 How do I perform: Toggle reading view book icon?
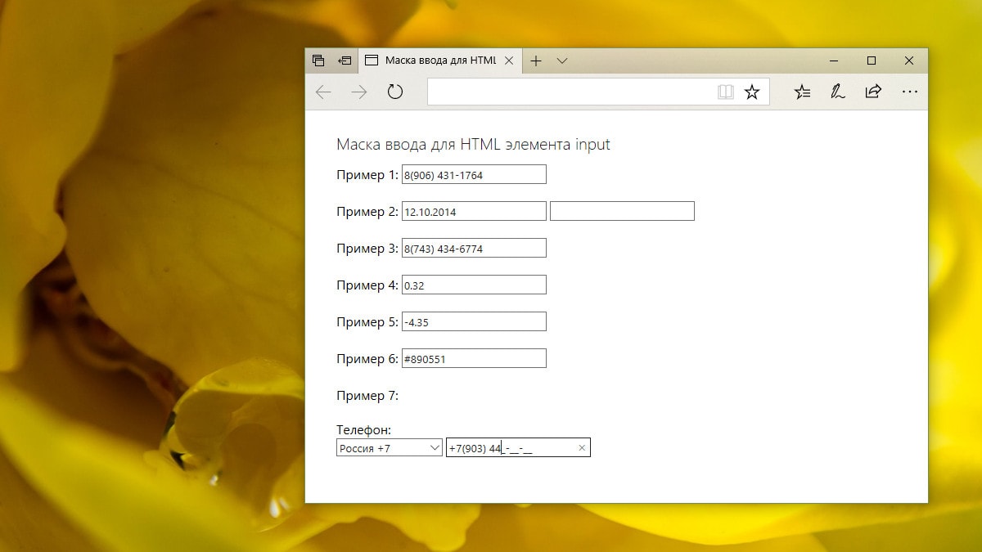tap(726, 92)
